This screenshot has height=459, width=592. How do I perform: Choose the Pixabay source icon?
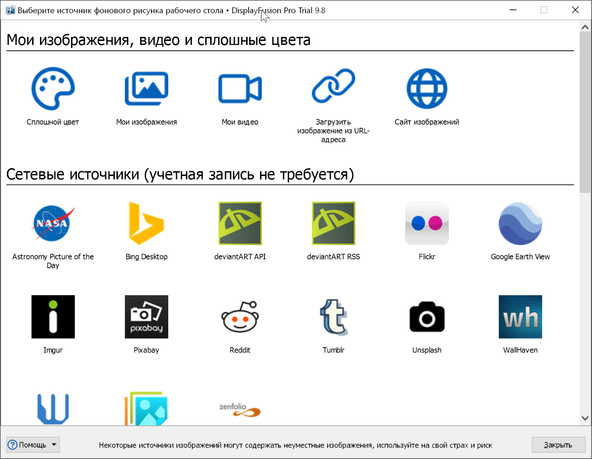[x=147, y=317]
